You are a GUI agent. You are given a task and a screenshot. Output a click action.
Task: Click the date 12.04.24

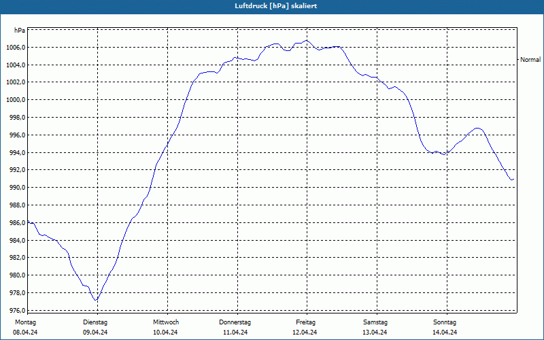click(x=305, y=333)
